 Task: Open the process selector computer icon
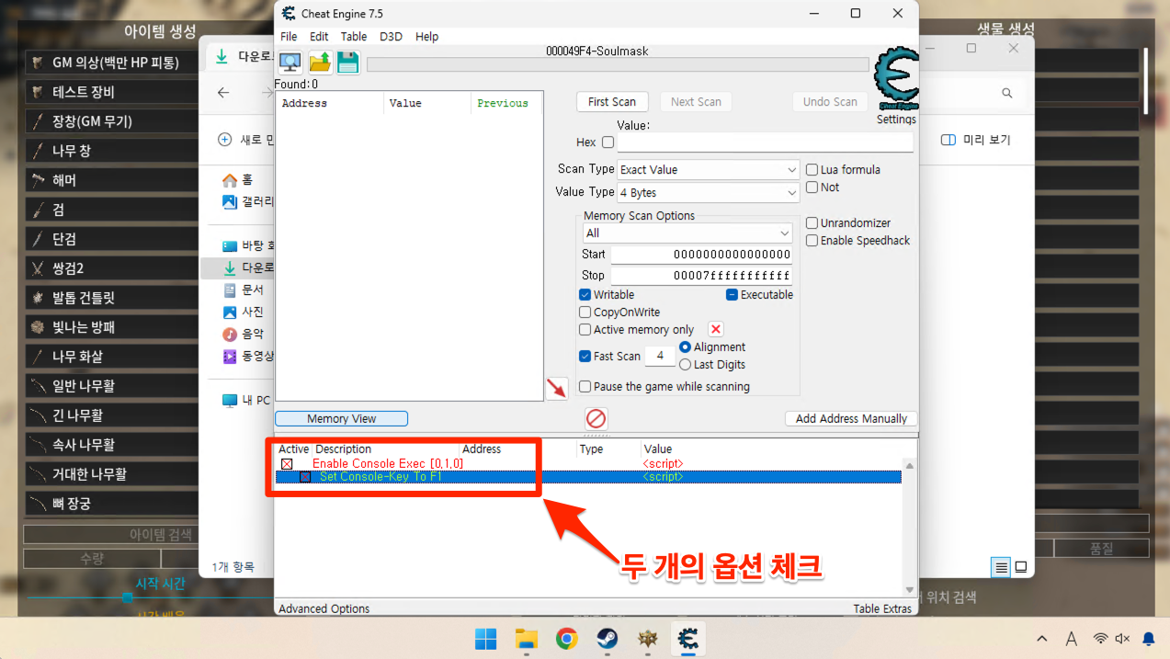pyautogui.click(x=290, y=62)
